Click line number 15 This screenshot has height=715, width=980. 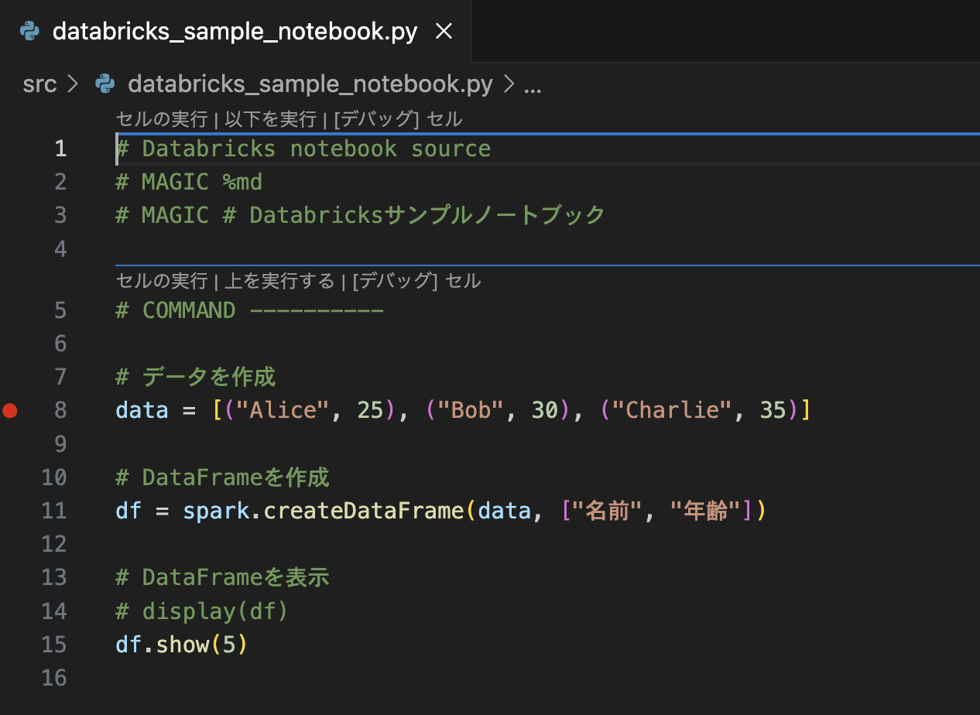54,644
